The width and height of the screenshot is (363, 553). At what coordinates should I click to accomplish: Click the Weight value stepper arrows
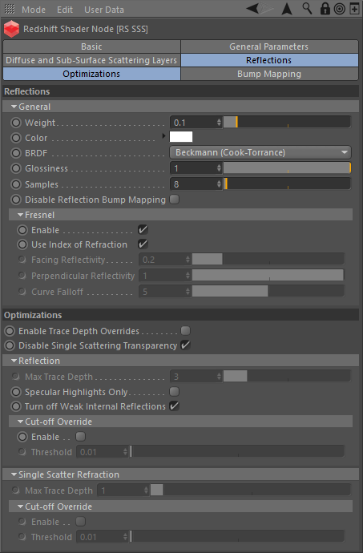click(x=219, y=123)
